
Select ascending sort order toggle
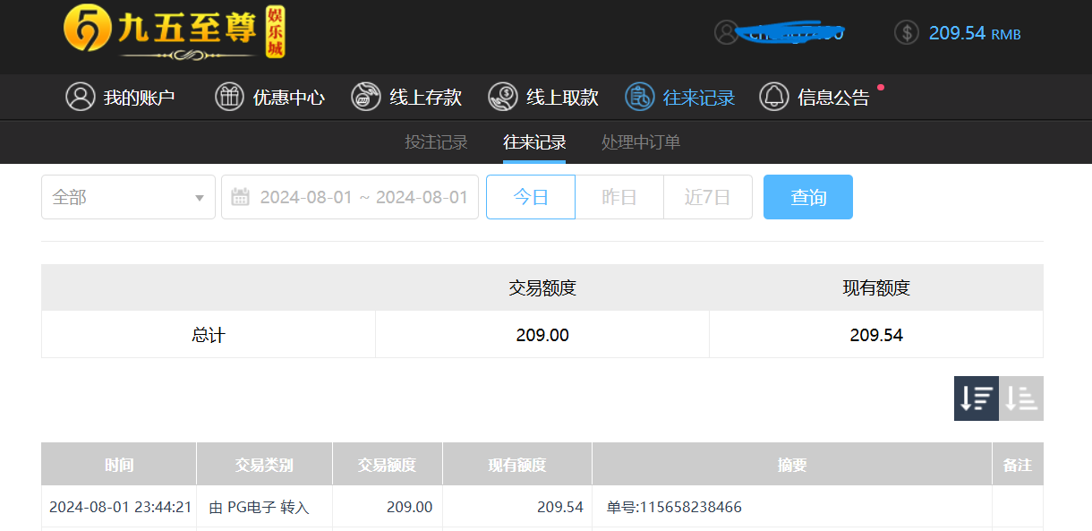tap(1021, 398)
